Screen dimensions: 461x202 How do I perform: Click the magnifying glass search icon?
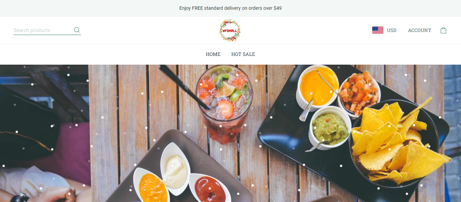coord(77,30)
